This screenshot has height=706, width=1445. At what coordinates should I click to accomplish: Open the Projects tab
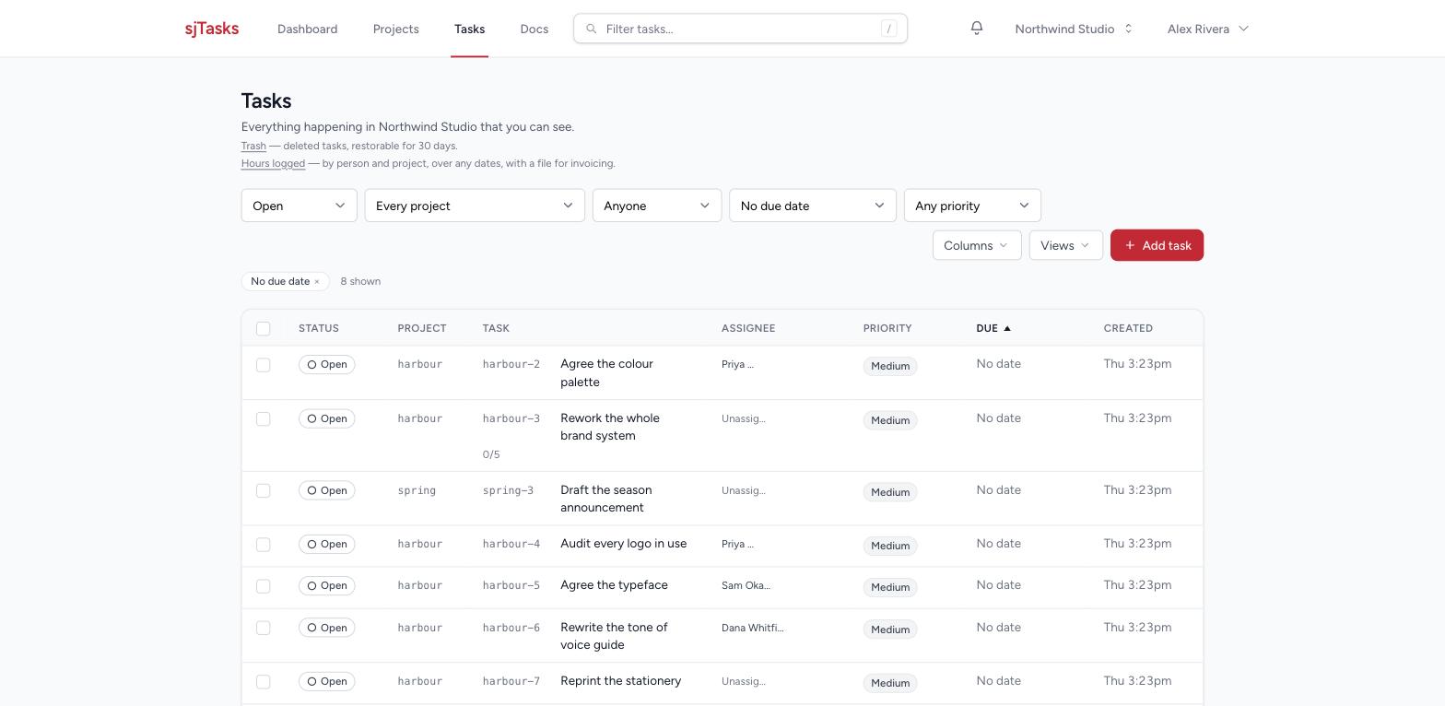[x=396, y=29]
